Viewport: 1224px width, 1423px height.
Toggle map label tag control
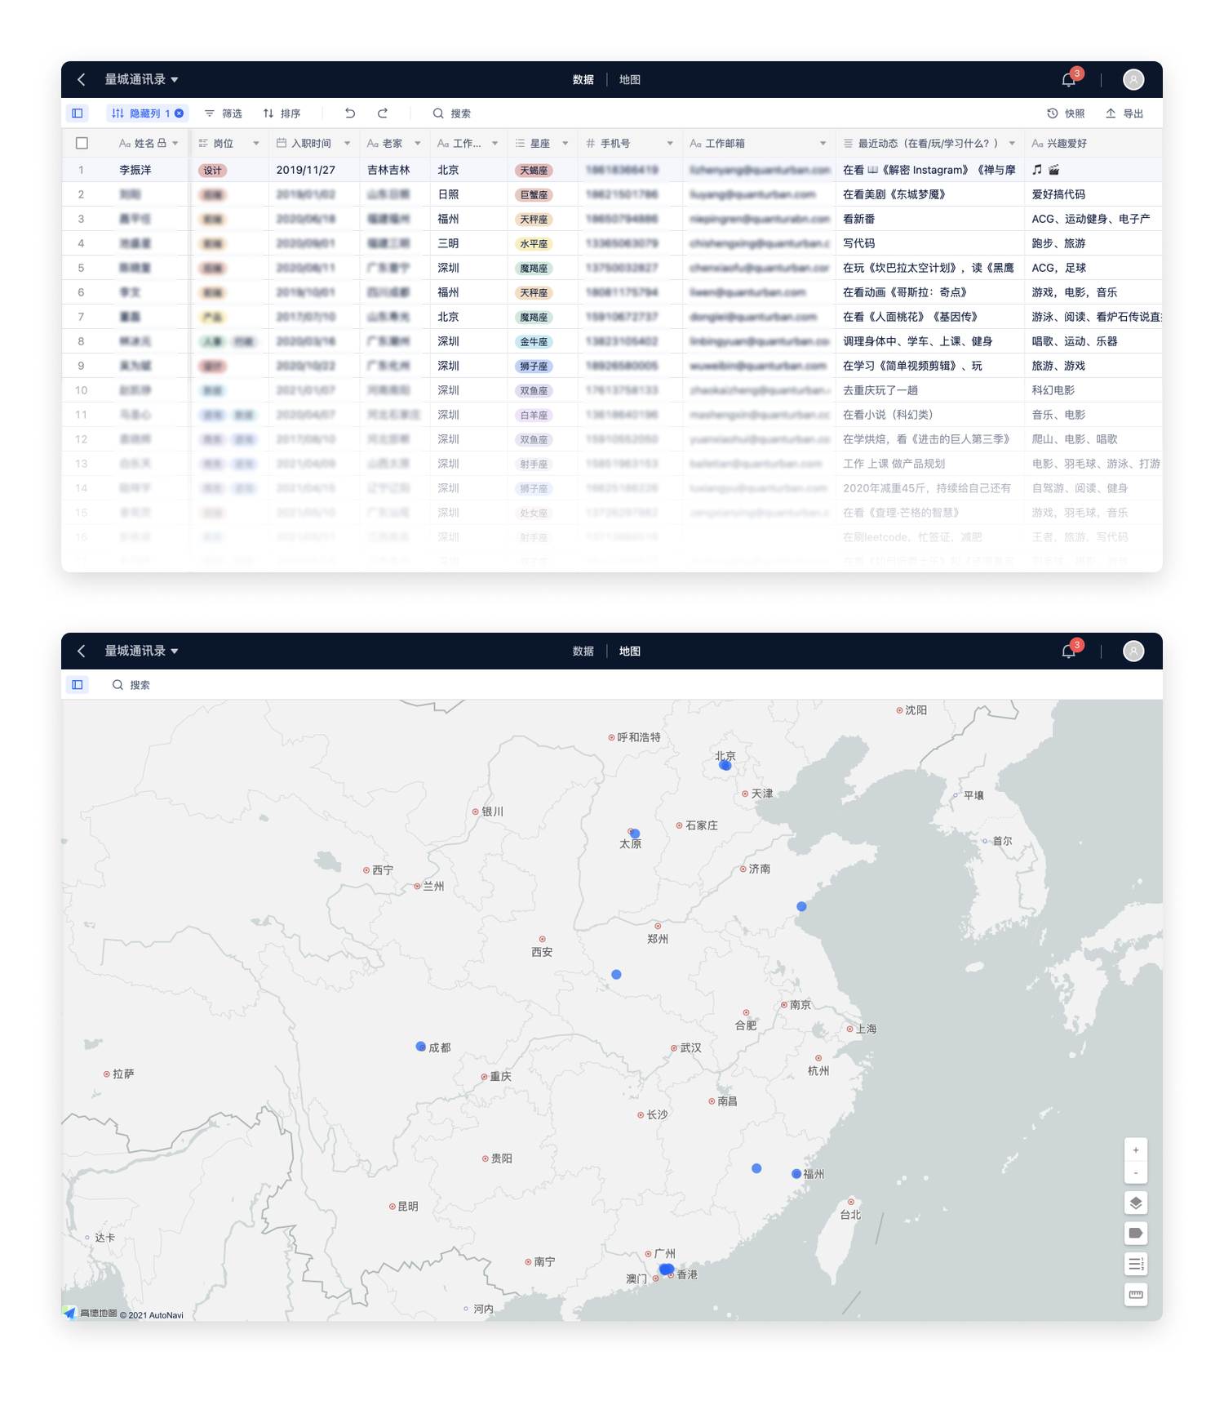[1135, 1233]
